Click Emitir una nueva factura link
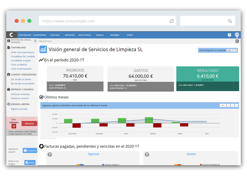Image resolution: width=247 pixels, height=183 pixels. click(x=22, y=52)
